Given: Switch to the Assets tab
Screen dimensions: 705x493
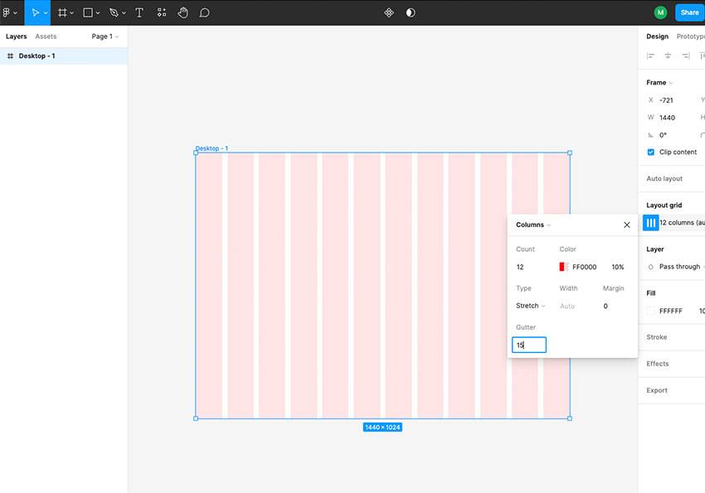Looking at the screenshot, I should pyautogui.click(x=46, y=36).
